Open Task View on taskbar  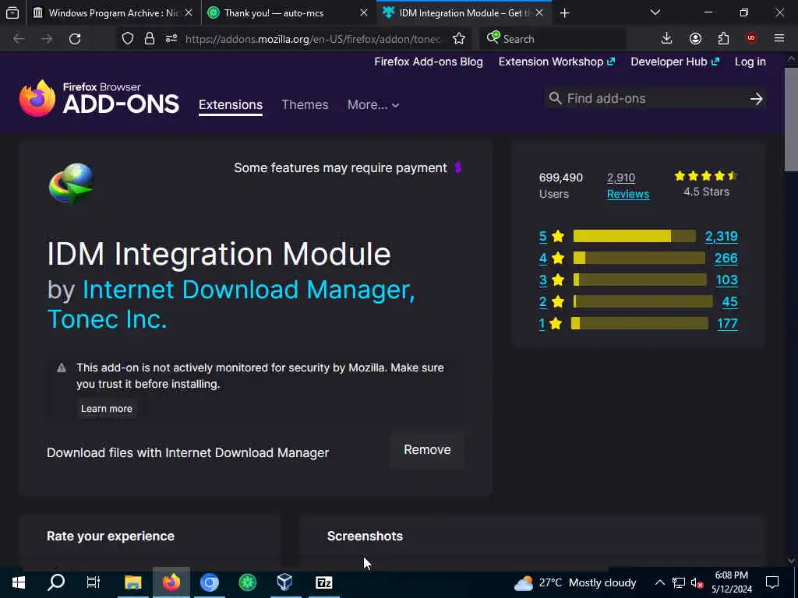coord(94,582)
